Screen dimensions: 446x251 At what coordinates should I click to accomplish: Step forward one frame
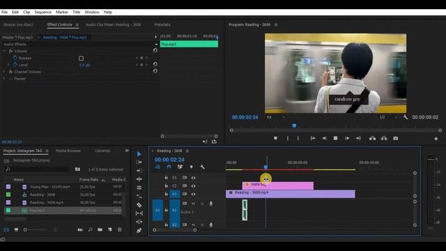[x=347, y=138]
